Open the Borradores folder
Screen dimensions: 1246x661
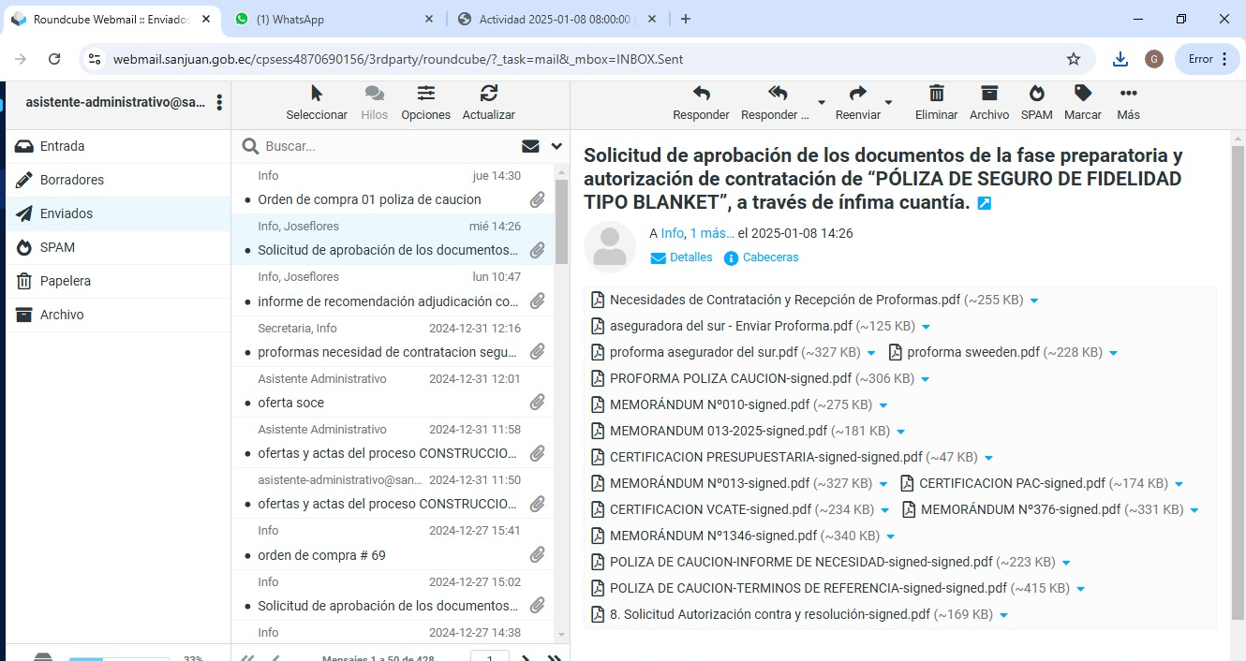pyautogui.click(x=71, y=180)
